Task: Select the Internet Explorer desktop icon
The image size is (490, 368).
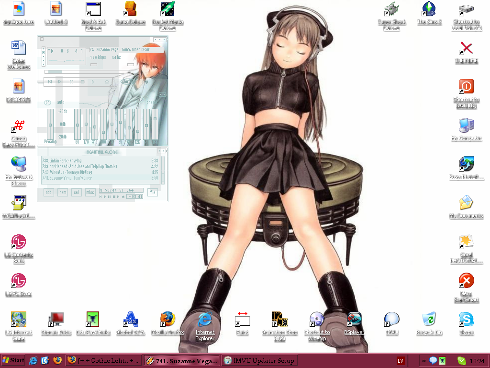Action: 205,326
